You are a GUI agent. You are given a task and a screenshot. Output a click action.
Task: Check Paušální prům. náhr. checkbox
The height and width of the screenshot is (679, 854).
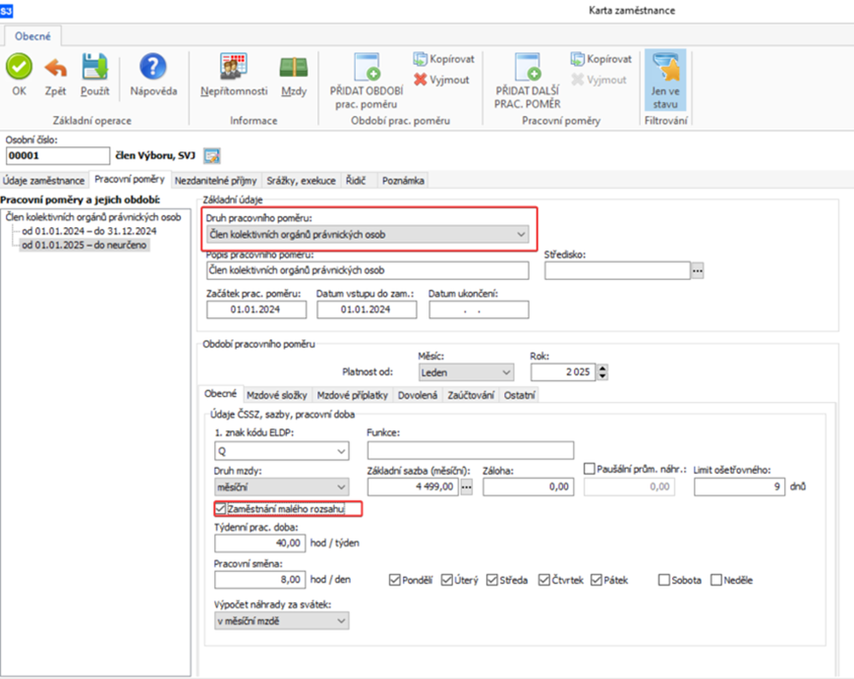590,468
